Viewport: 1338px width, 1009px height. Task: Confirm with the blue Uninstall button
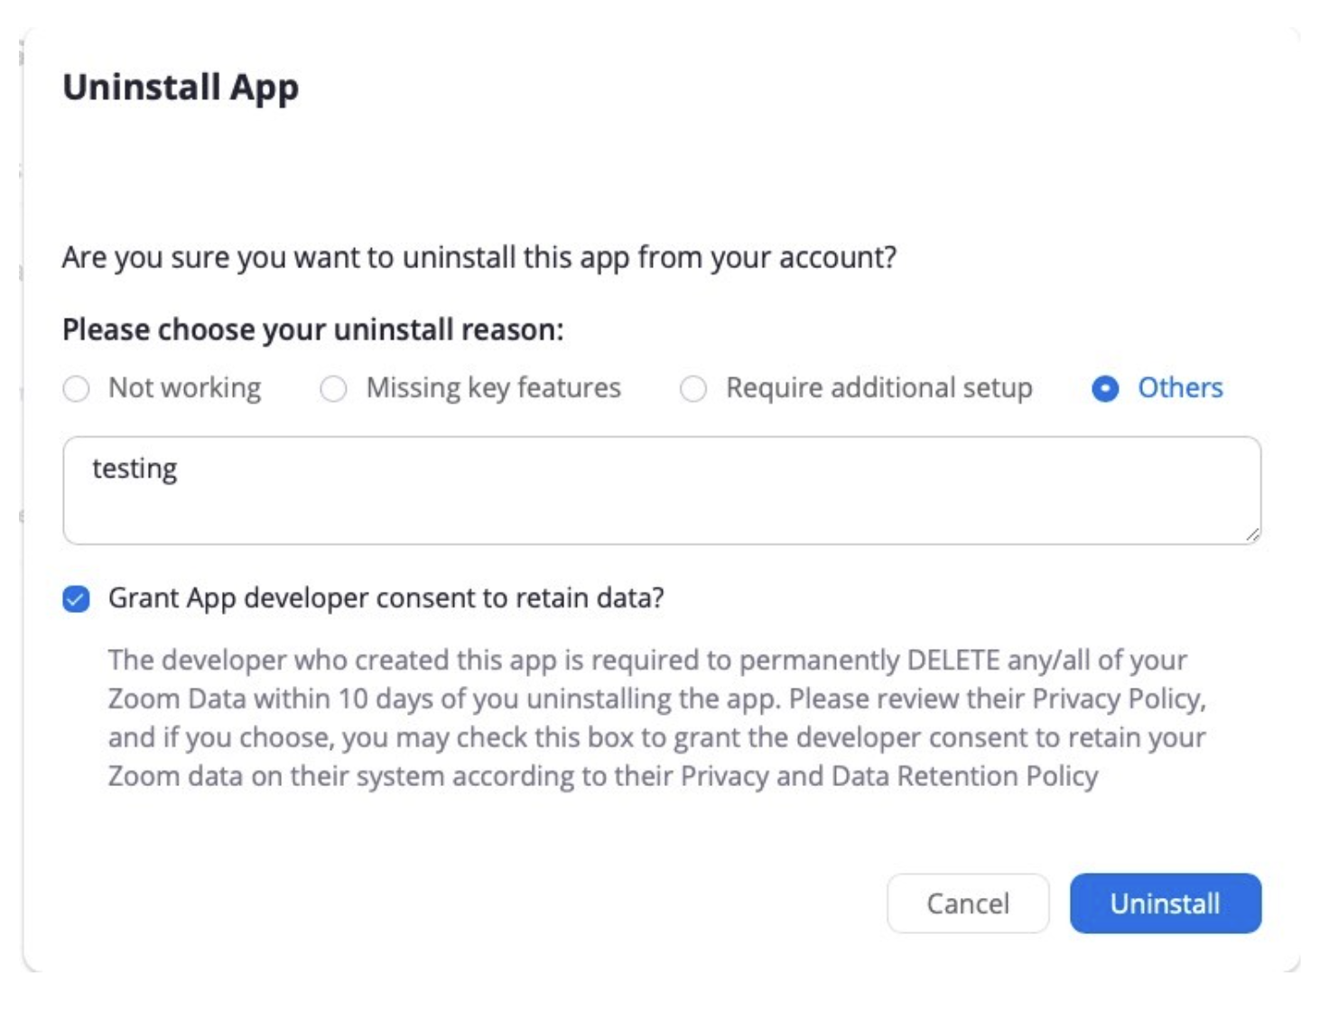tap(1165, 903)
